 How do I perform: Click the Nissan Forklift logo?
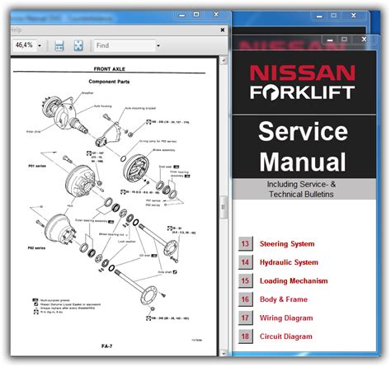click(x=302, y=82)
